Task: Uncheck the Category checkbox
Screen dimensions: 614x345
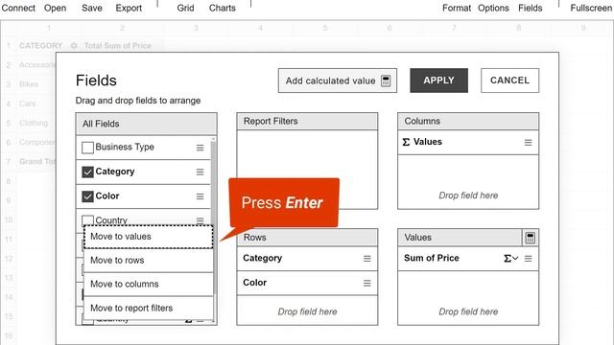Action: [87, 172]
